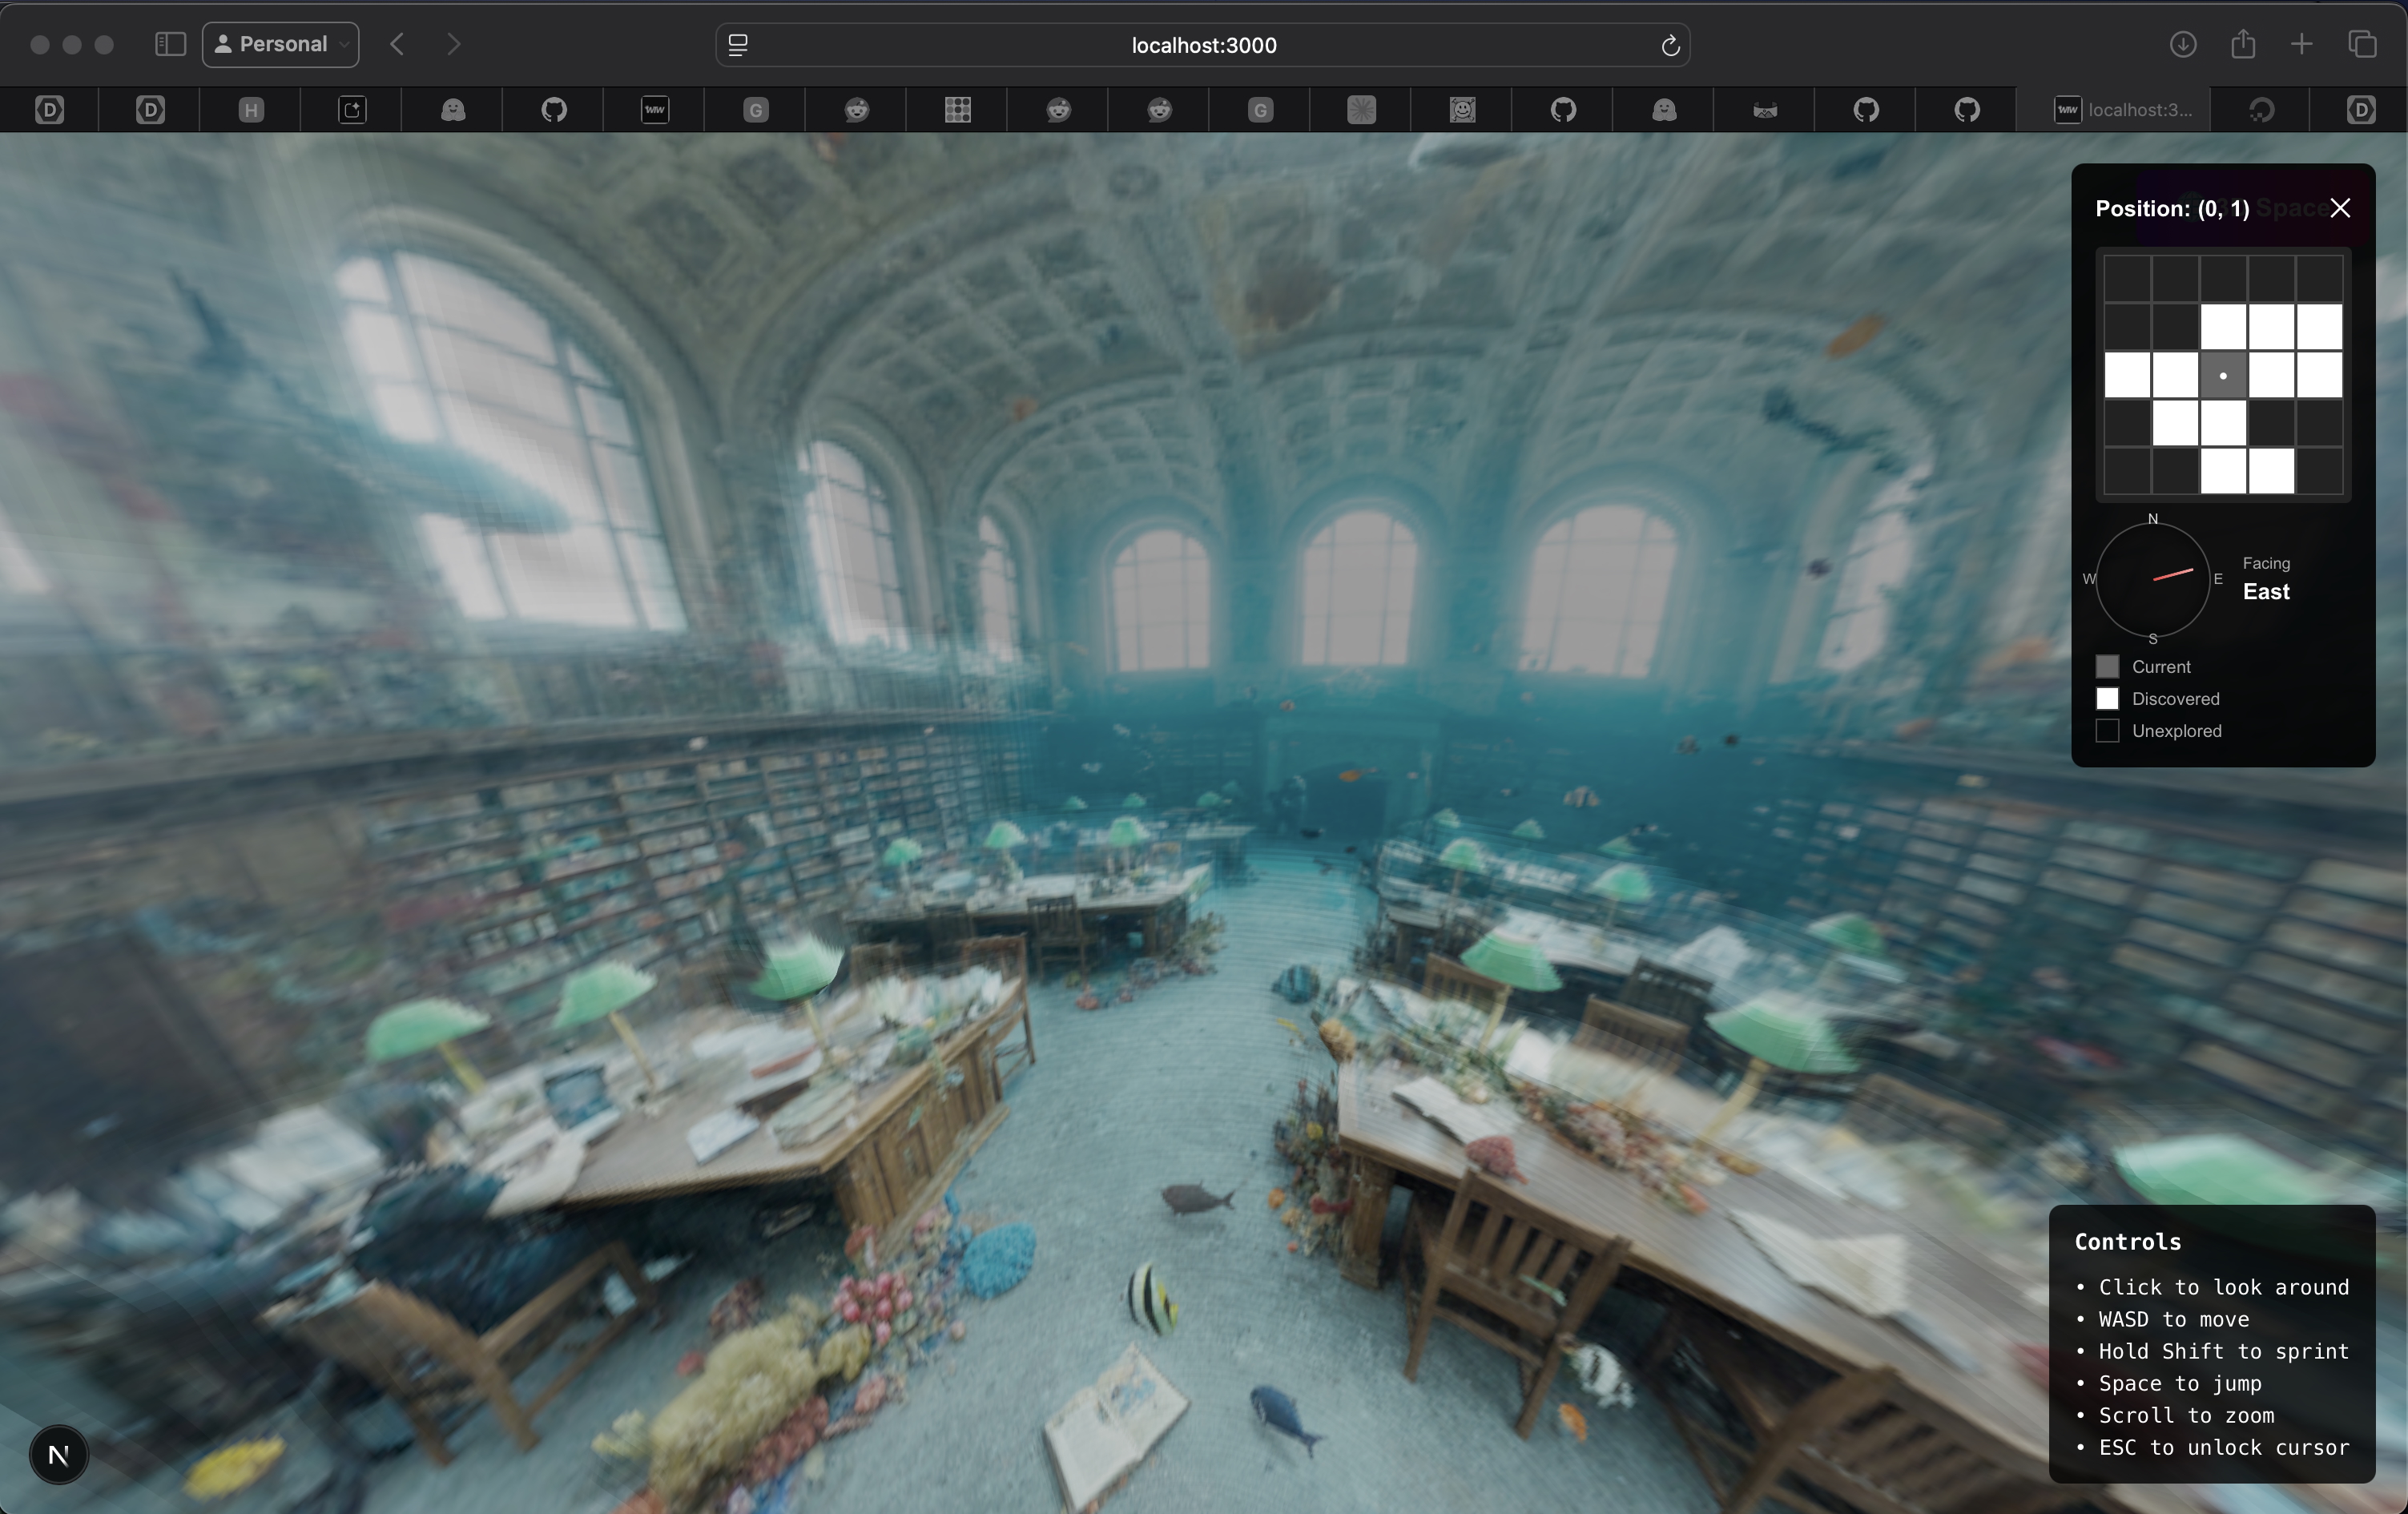This screenshot has height=1514, width=2408.
Task: Click the Discovered legend white swatch
Action: pyautogui.click(x=2107, y=699)
